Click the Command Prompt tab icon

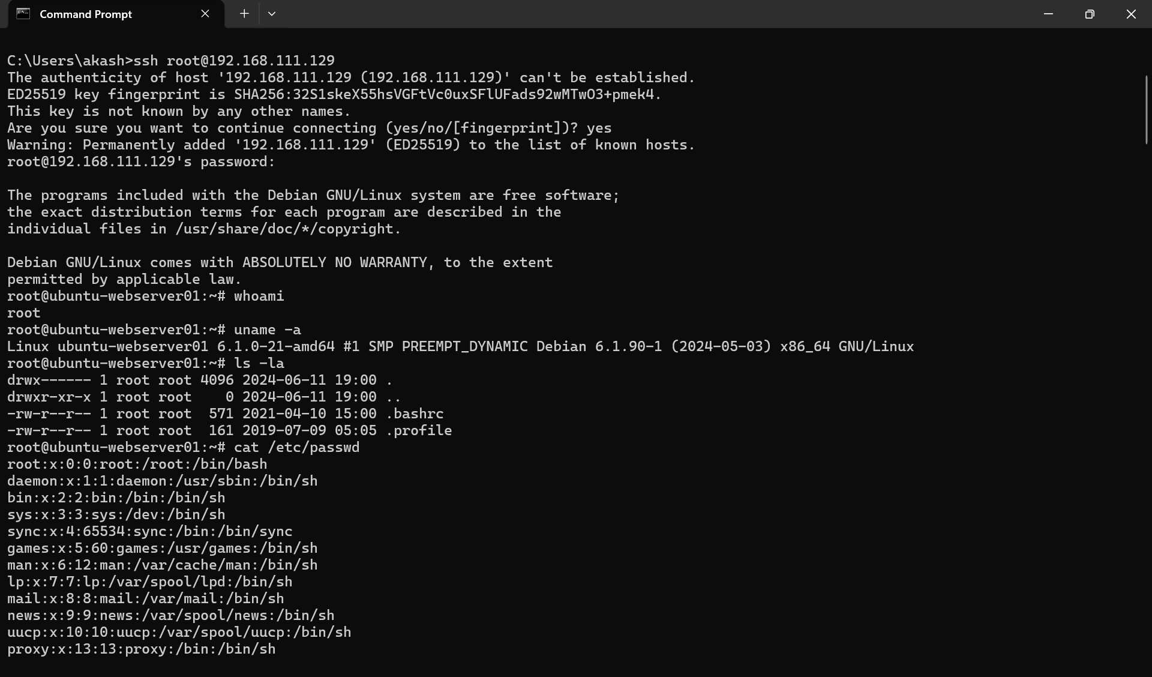coord(23,14)
